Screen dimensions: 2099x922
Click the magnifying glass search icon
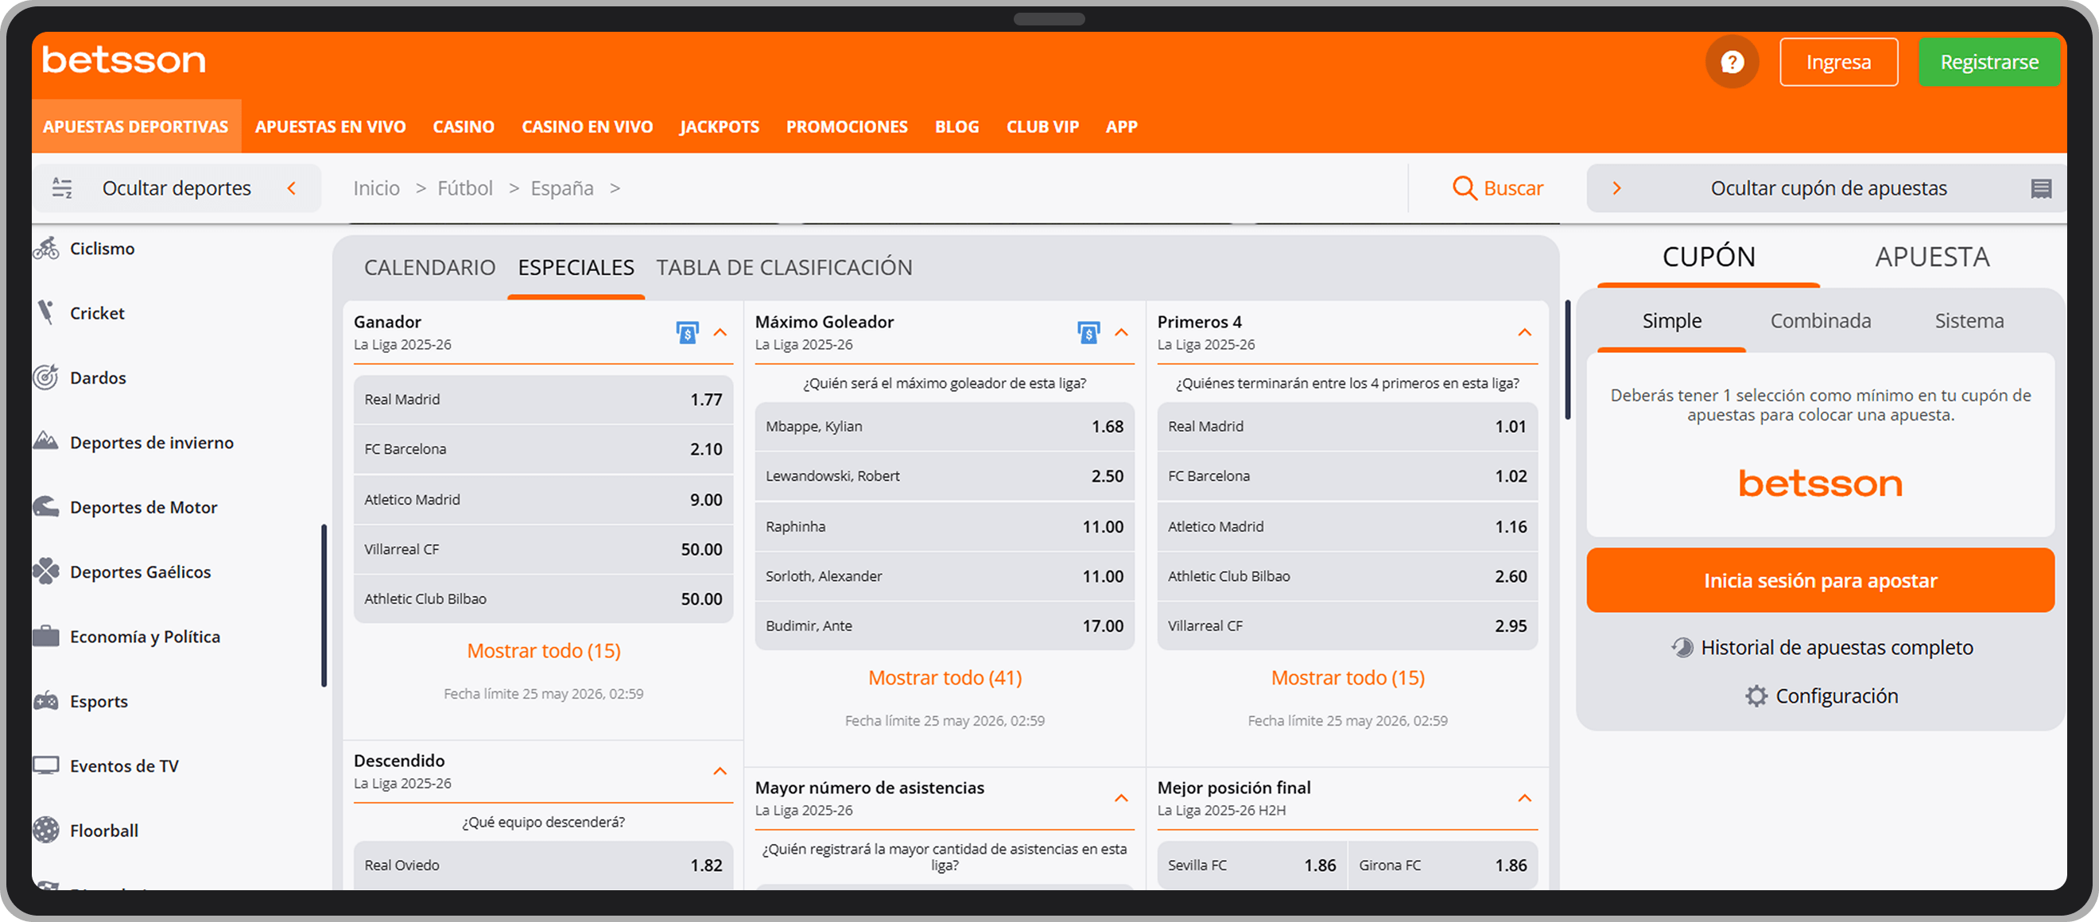(1465, 188)
